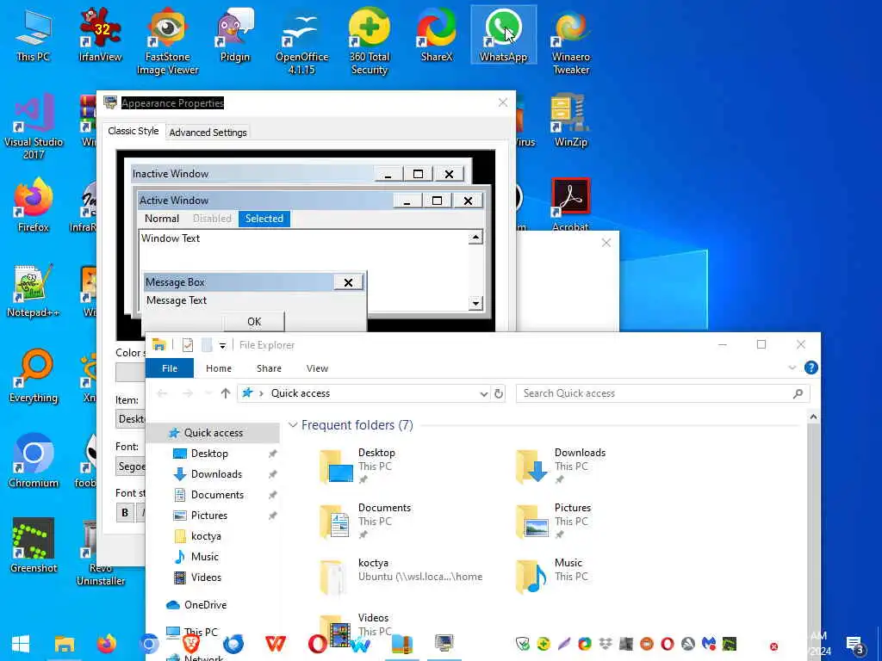The width and height of the screenshot is (882, 661).
Task: Launch Brave browser from the taskbar
Action: [191, 644]
